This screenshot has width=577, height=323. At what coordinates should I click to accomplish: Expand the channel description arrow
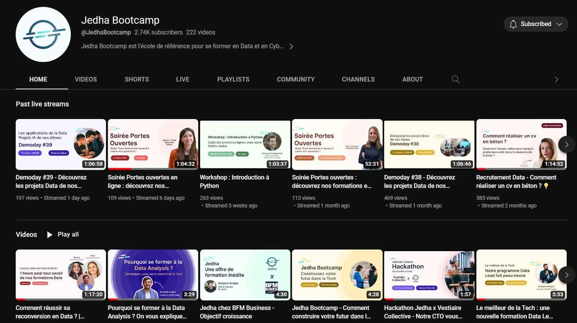point(291,46)
